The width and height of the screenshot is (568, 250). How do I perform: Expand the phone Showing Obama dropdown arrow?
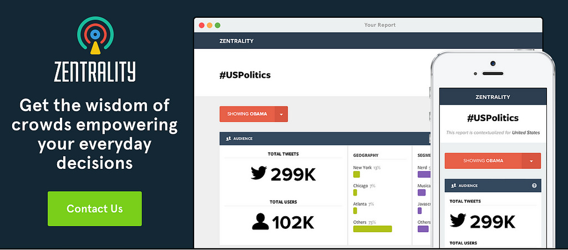coord(531,161)
